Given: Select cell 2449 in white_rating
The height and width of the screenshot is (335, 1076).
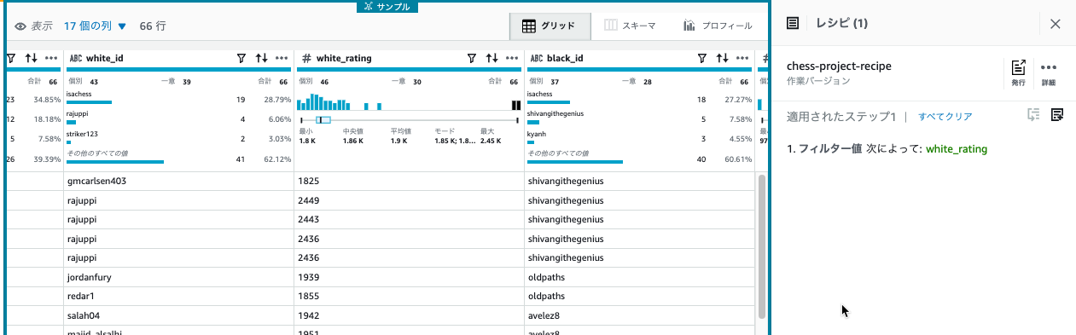Looking at the screenshot, I should point(409,201).
